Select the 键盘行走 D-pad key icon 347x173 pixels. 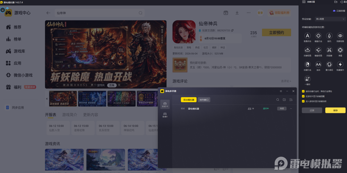coord(318,36)
